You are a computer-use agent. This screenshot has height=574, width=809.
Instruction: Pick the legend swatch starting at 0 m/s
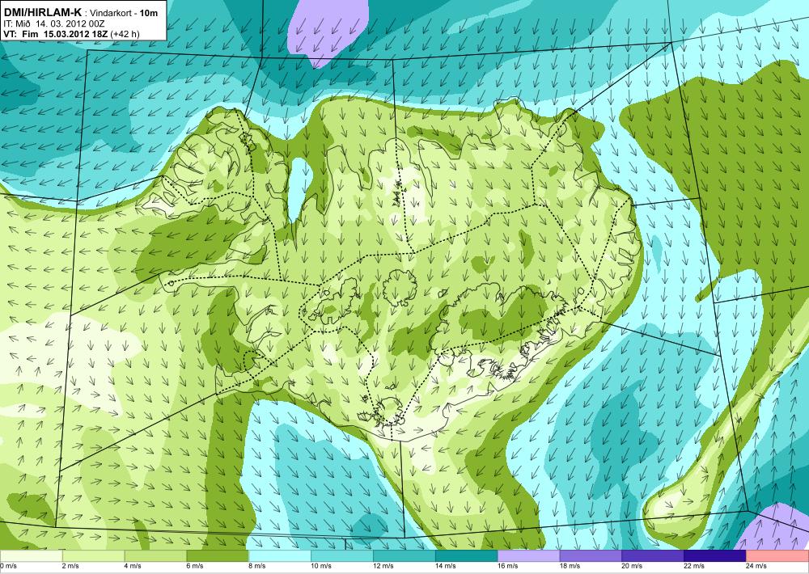31,556
